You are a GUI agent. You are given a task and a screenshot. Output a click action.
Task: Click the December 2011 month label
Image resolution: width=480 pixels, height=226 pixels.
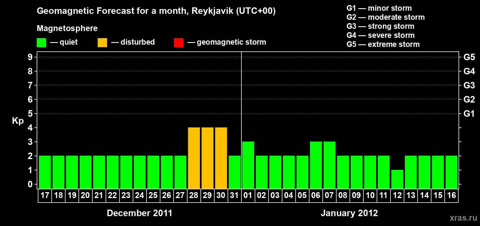pyautogui.click(x=139, y=213)
